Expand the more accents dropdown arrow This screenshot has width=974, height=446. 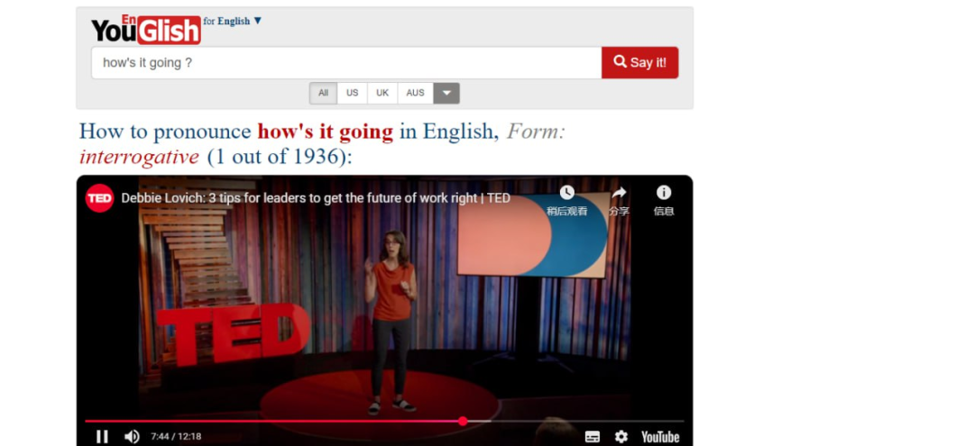point(446,93)
